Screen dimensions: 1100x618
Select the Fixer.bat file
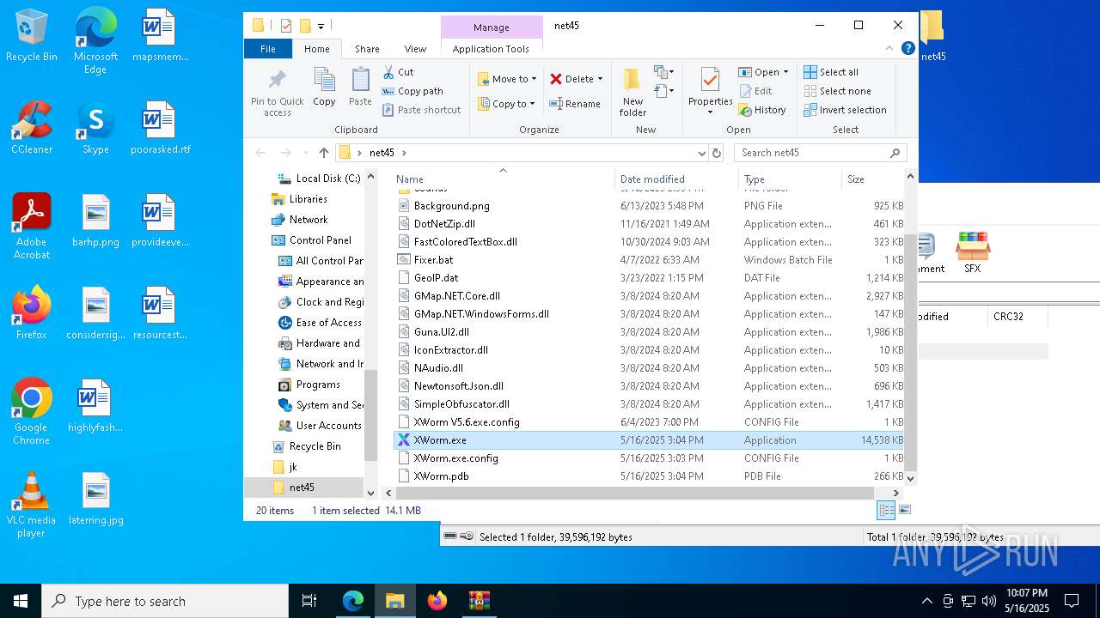[649, 260]
